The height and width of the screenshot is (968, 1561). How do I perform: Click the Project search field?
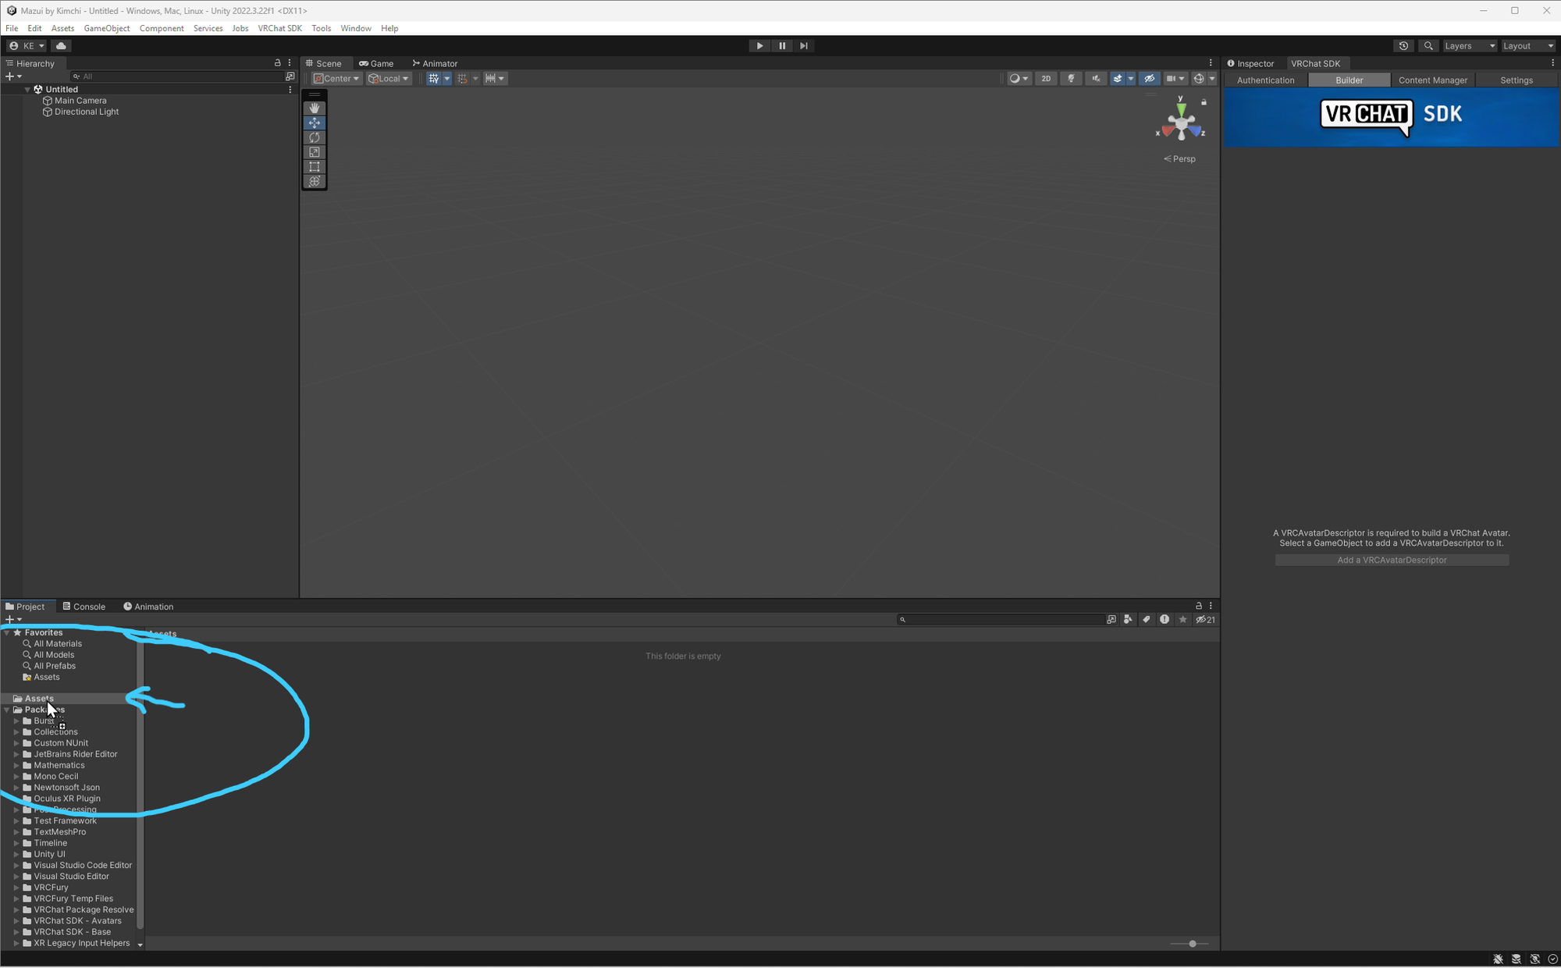point(1003,620)
